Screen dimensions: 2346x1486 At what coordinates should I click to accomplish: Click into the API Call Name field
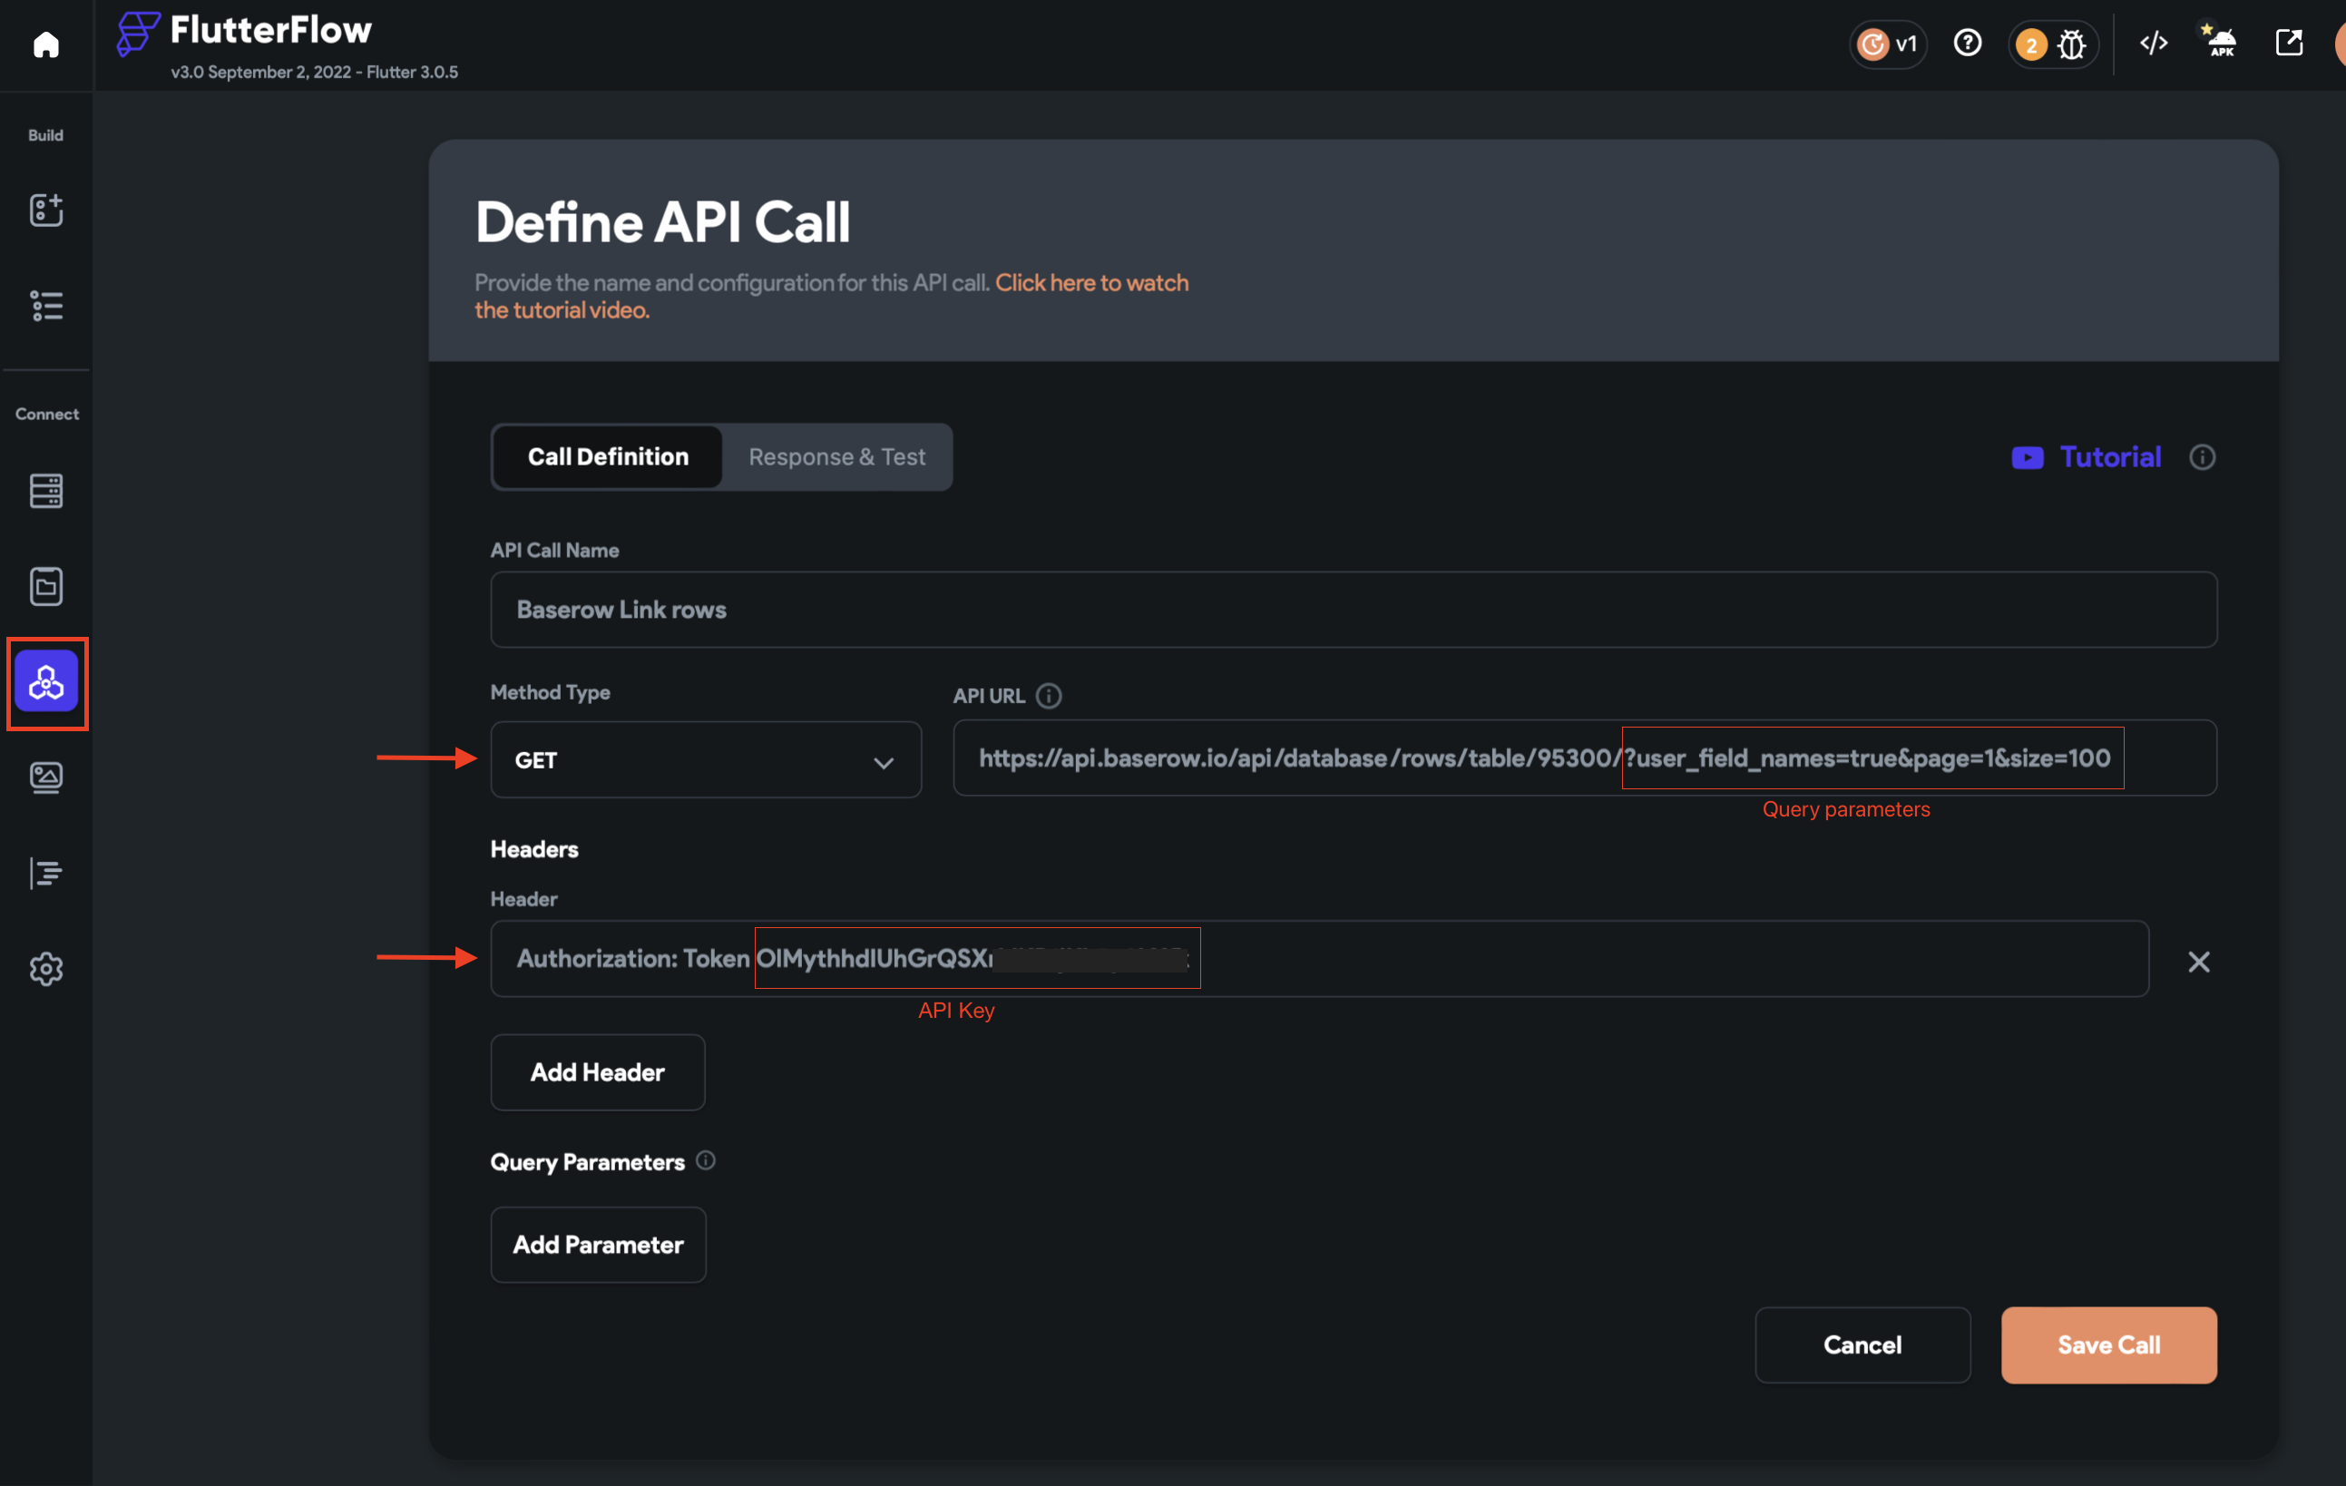pyautogui.click(x=1353, y=610)
